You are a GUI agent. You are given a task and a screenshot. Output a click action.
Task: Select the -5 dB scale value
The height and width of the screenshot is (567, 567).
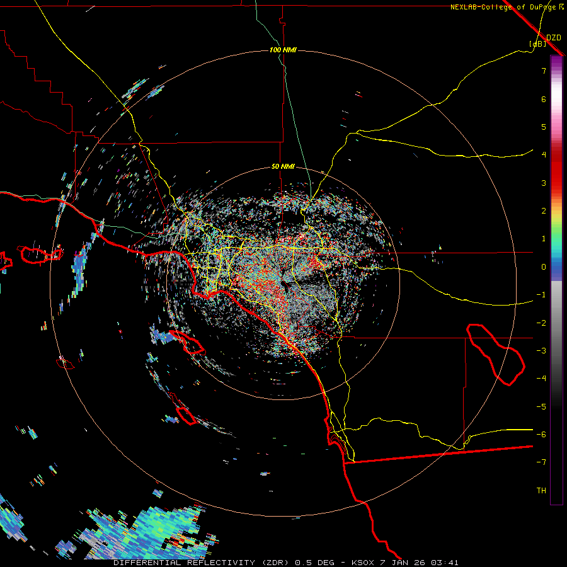point(541,407)
